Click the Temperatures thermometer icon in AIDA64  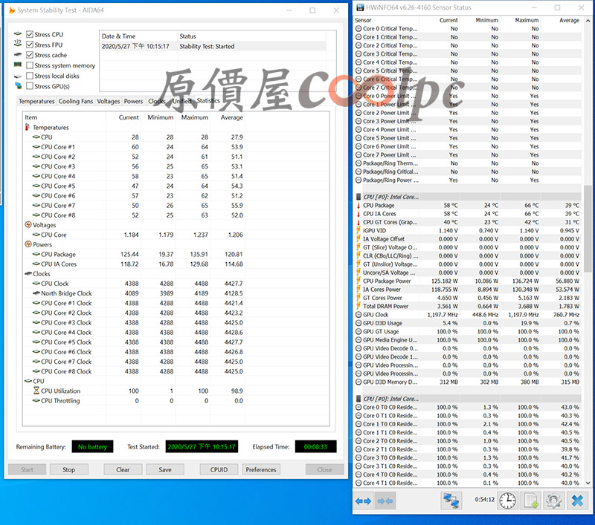[28, 127]
